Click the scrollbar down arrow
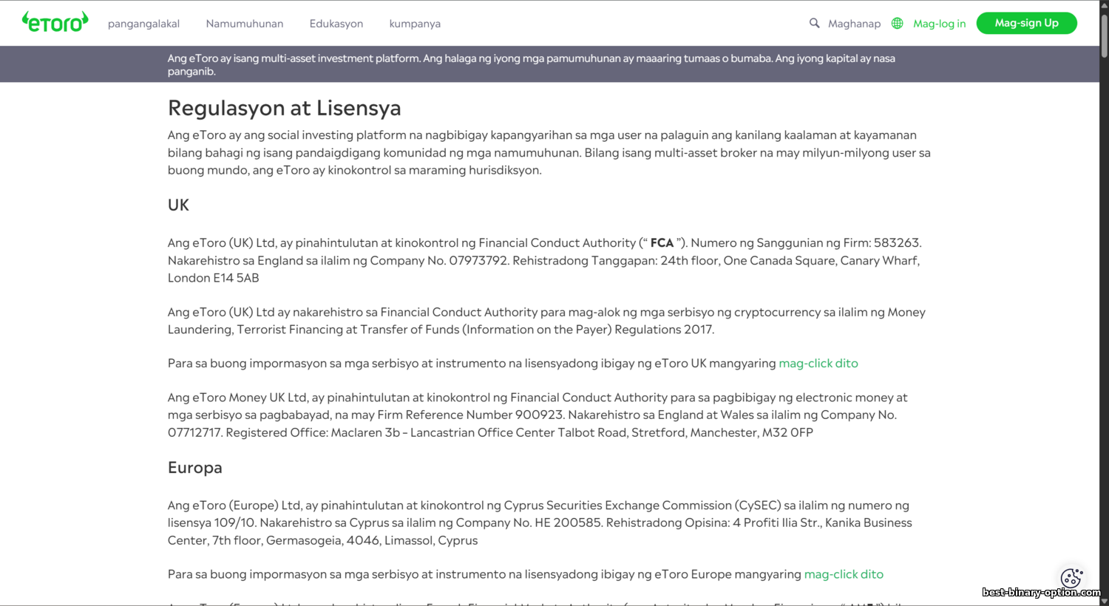1109x606 pixels. tap(1104, 600)
